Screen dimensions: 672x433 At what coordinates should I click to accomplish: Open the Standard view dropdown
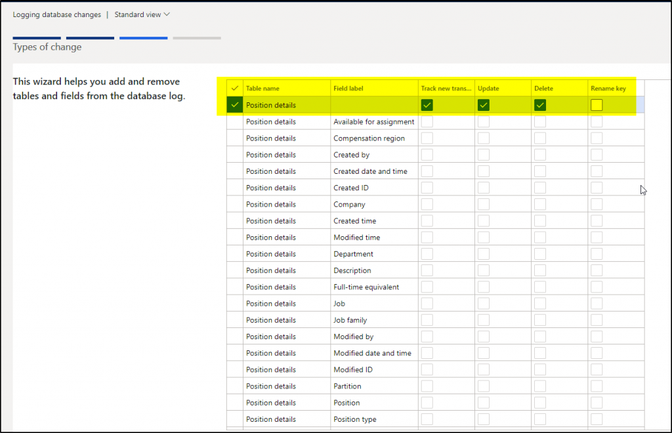click(x=142, y=14)
